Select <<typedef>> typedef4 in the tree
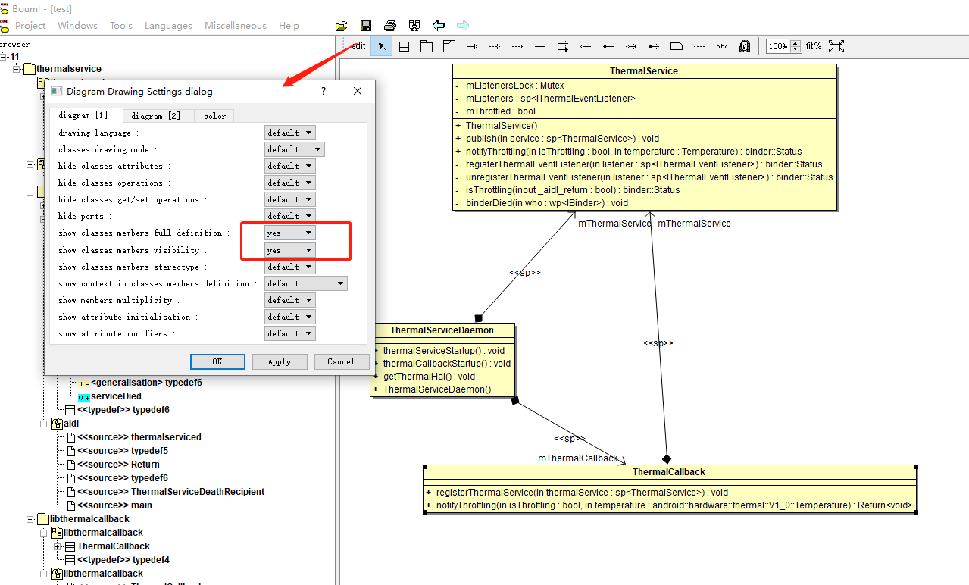This screenshot has height=585, width=969. (x=123, y=560)
